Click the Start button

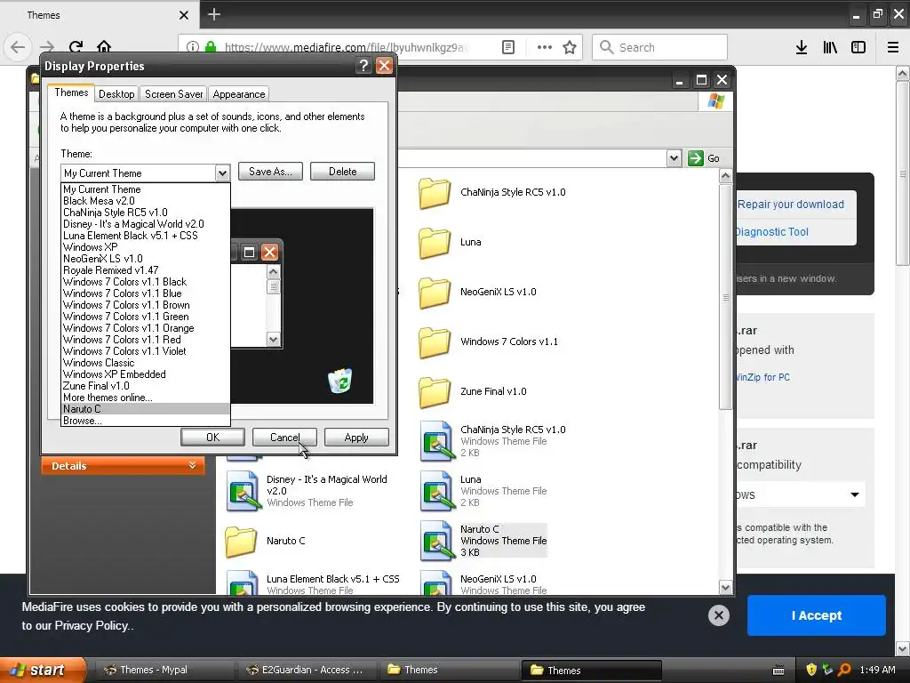(x=43, y=670)
